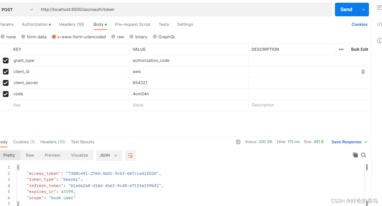Open the Cookies manager link
Image resolution: width=382 pixels, height=206 pixels.
[x=359, y=24]
